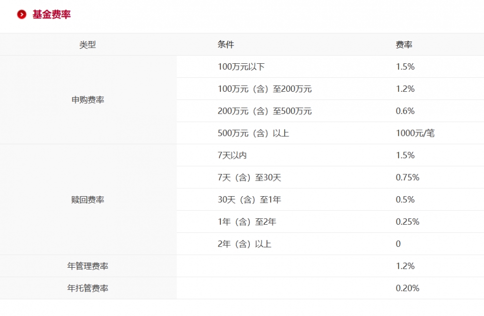Select the 基金费率 section heading
Screen dimensions: 484x316
click(x=51, y=15)
